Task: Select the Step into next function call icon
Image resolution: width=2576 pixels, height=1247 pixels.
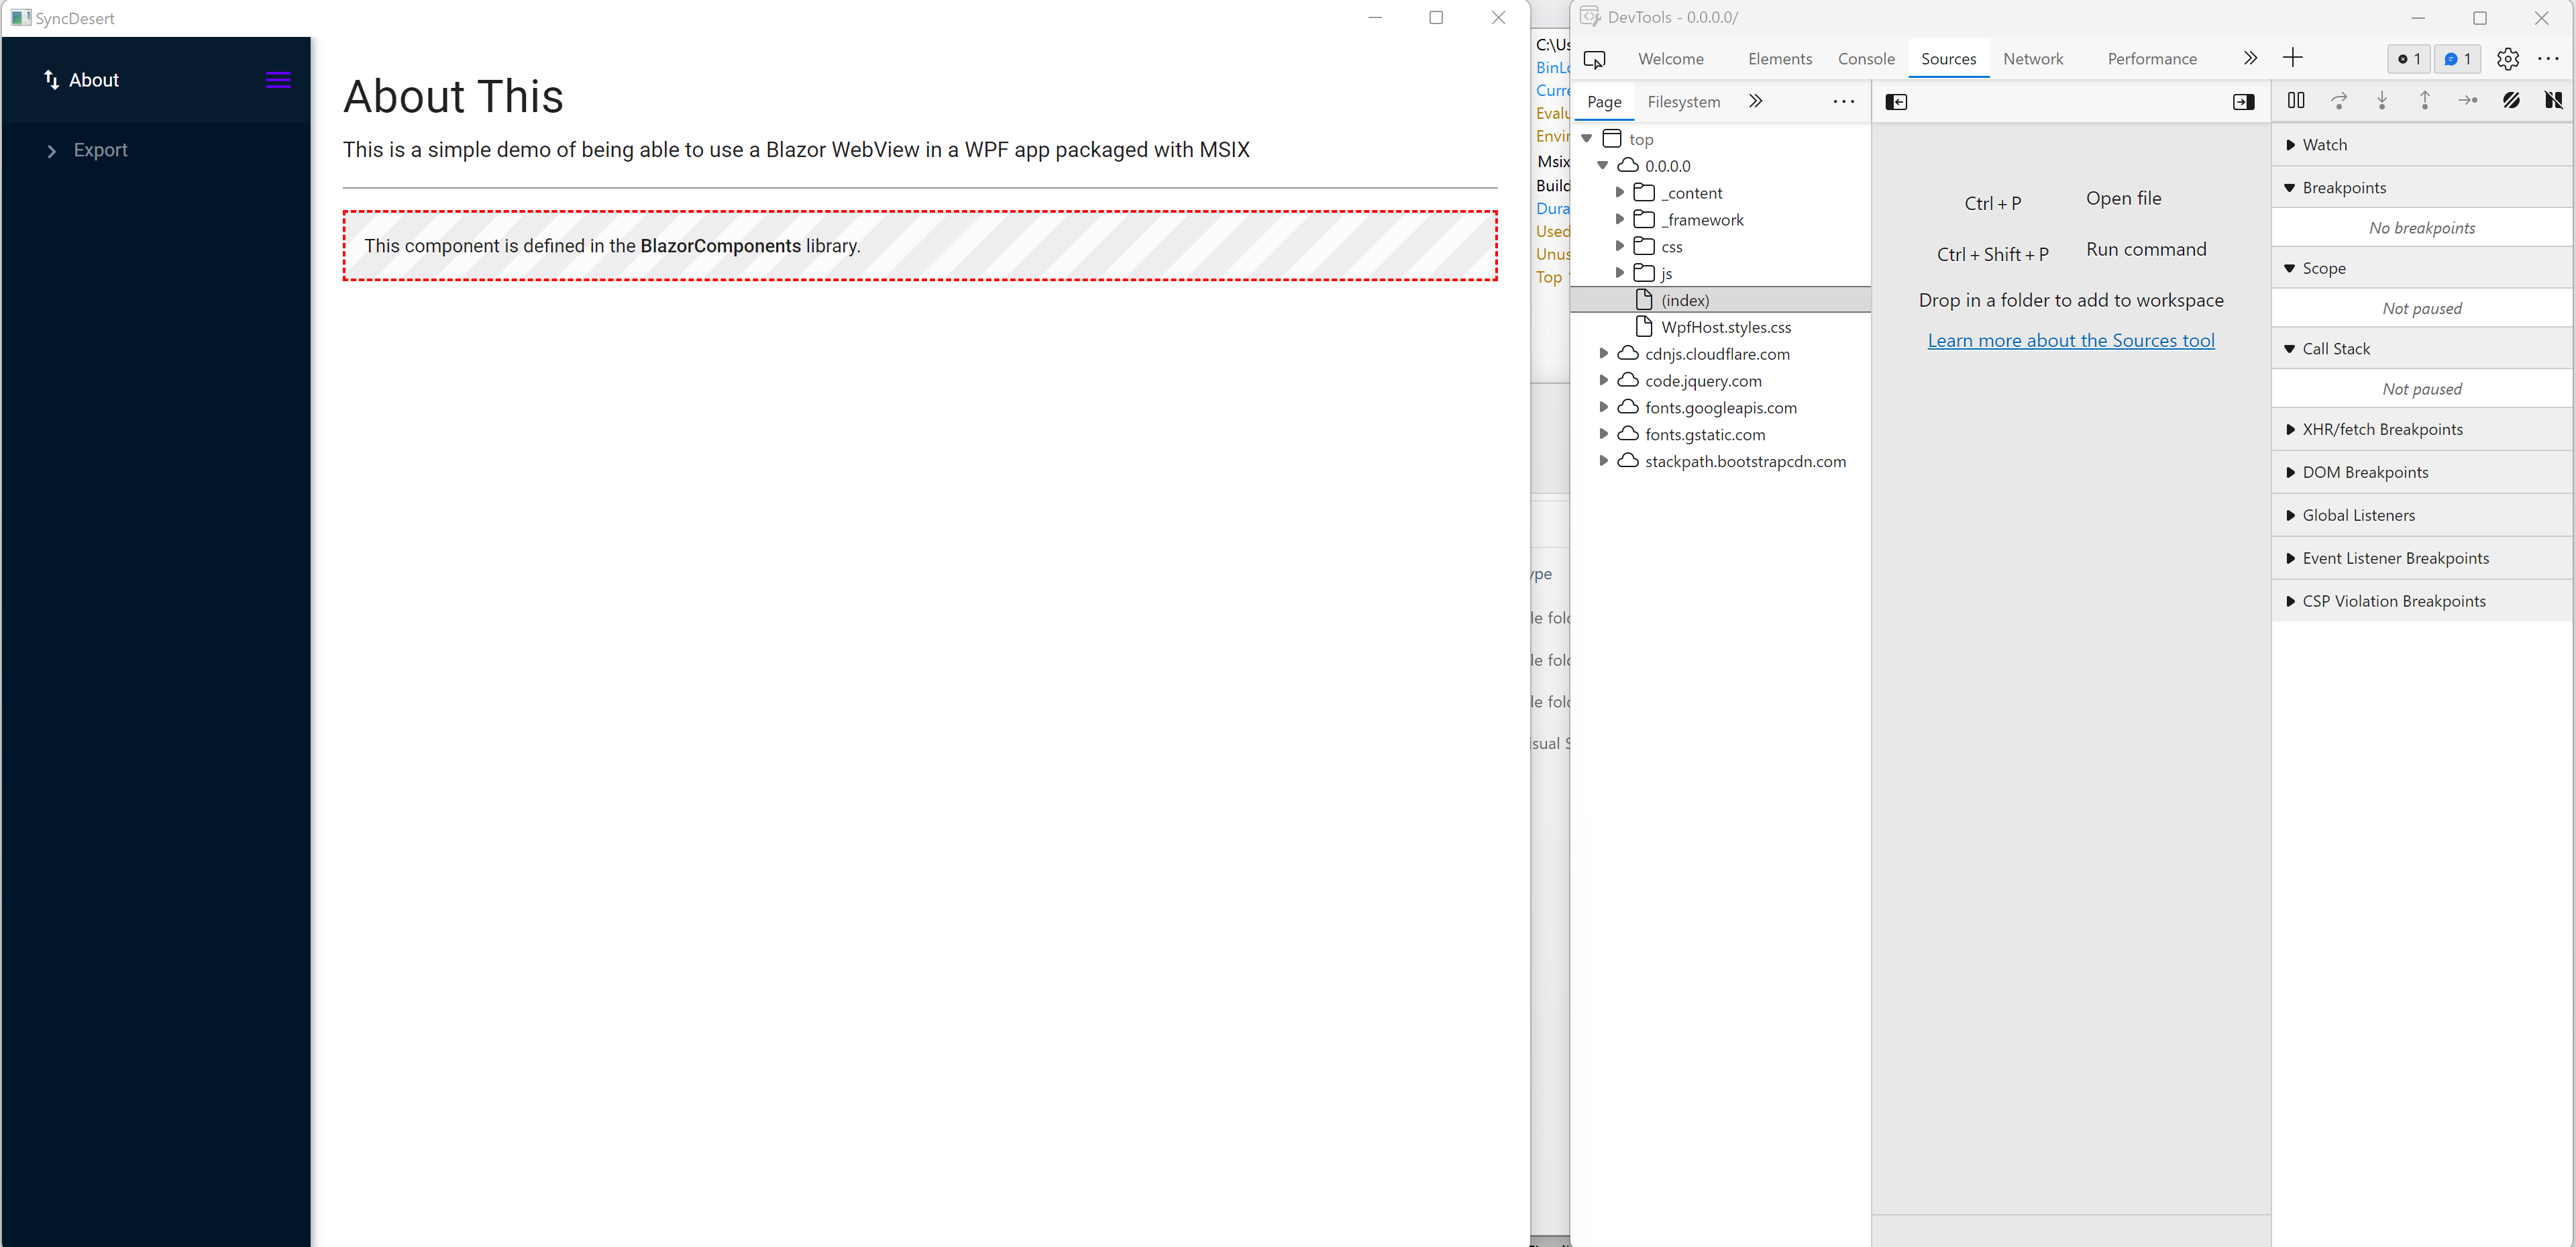Action: (2382, 100)
